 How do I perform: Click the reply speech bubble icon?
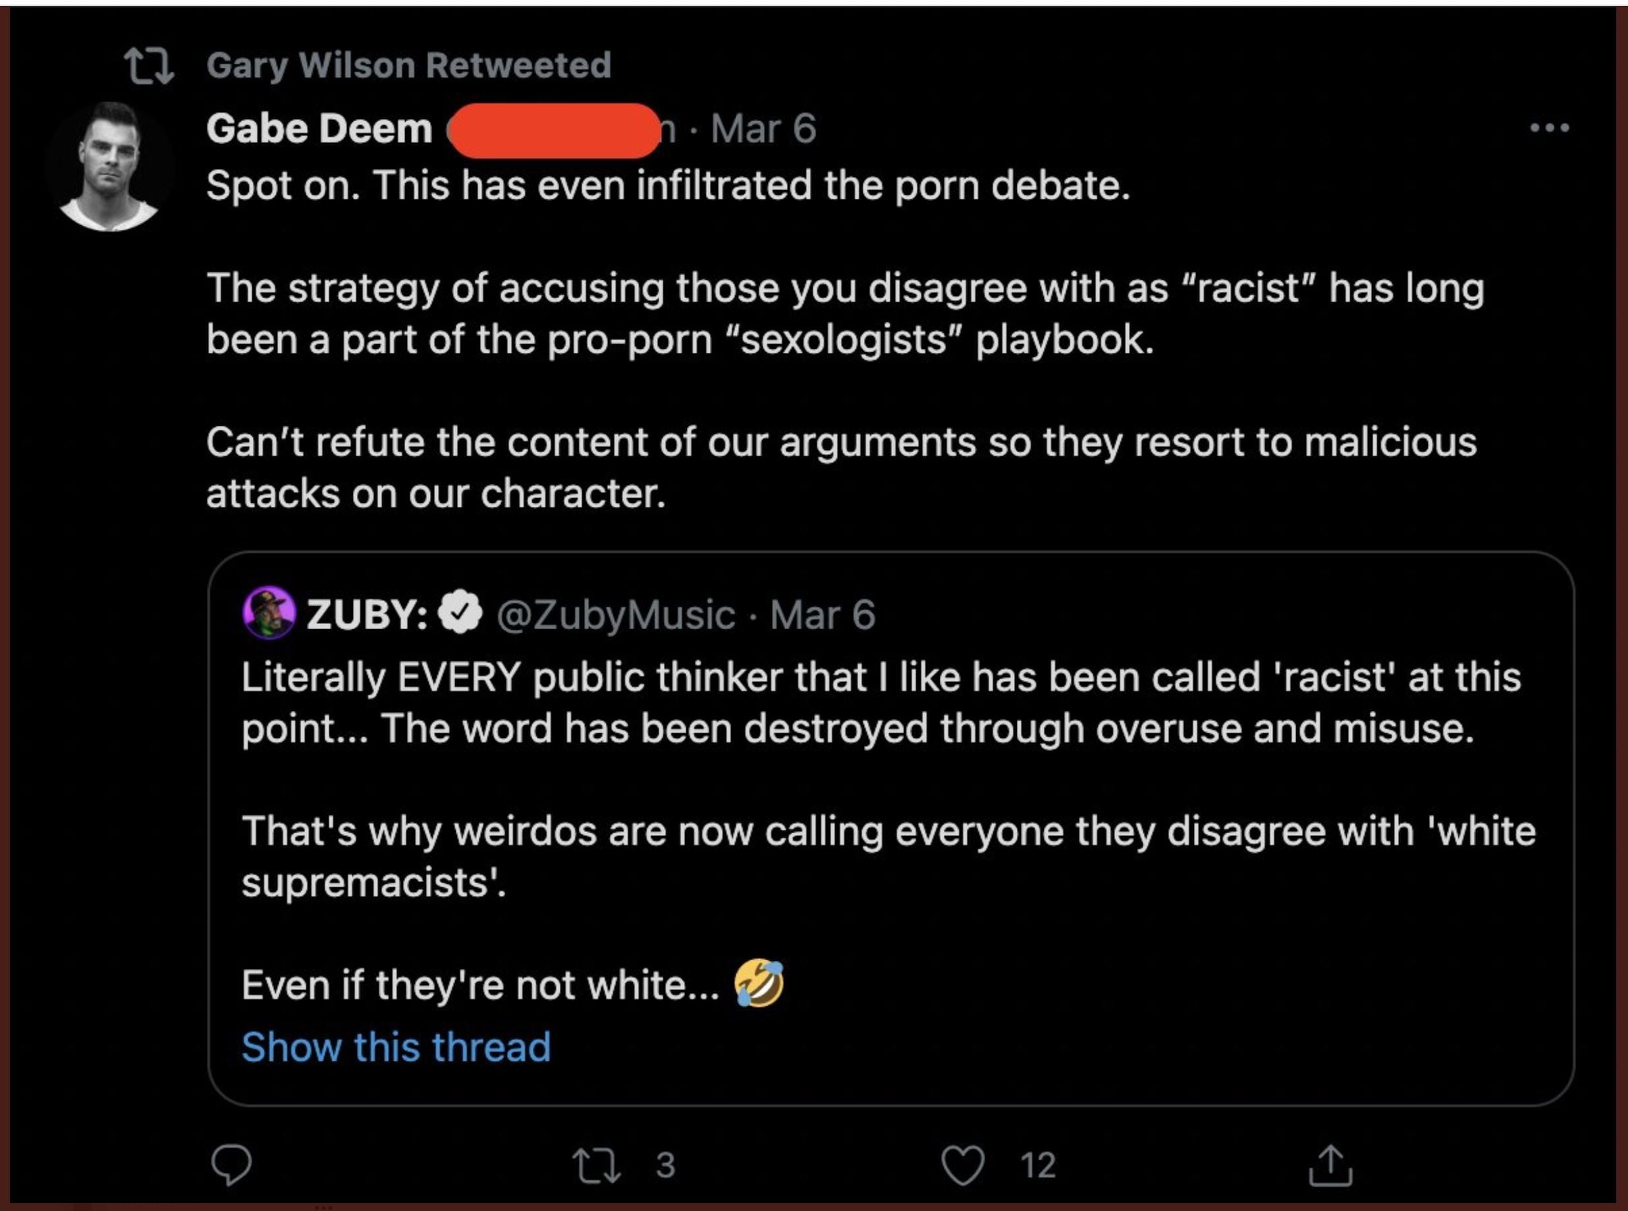(x=232, y=1164)
